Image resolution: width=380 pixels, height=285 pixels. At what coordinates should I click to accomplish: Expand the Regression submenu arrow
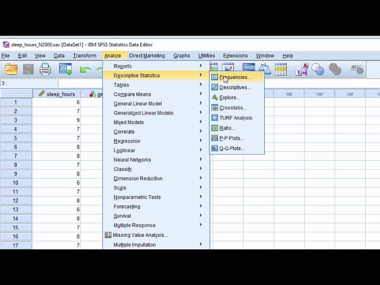pyautogui.click(x=201, y=141)
